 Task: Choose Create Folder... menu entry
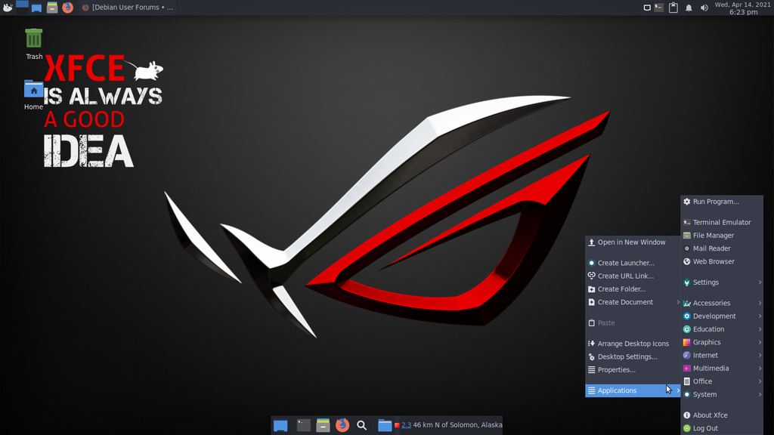pos(633,289)
